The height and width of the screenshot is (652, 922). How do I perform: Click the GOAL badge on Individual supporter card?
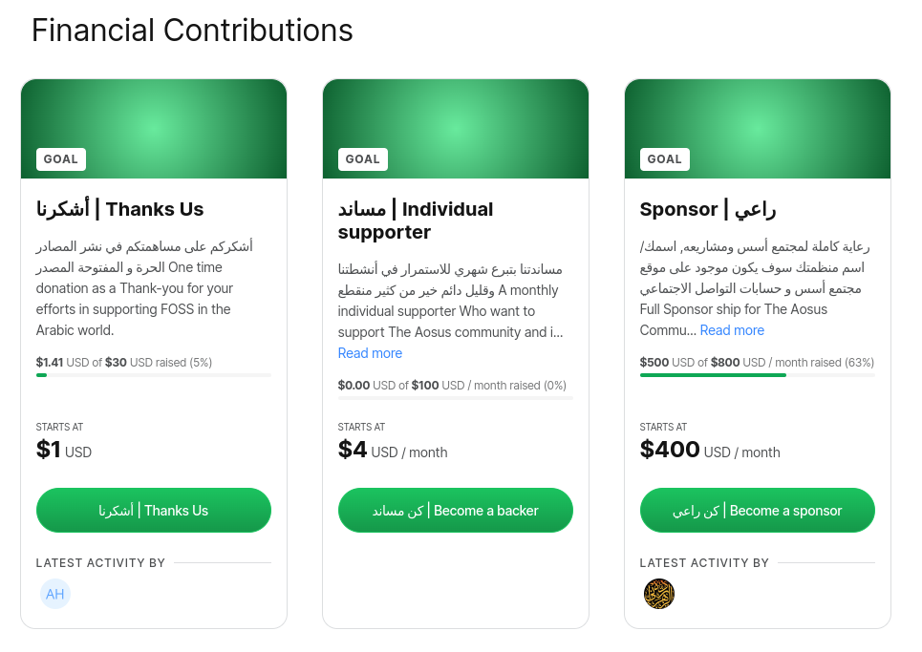pyautogui.click(x=363, y=159)
